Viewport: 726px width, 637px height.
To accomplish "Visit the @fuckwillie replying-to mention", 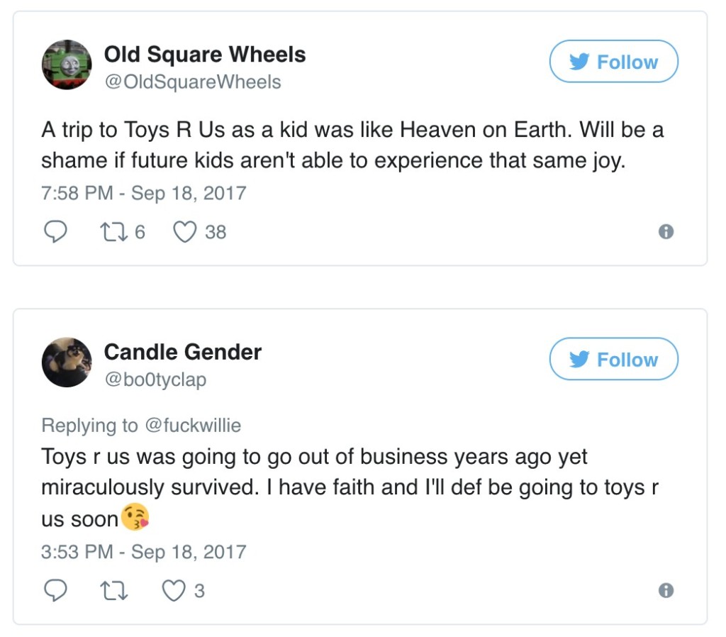I will [x=193, y=425].
